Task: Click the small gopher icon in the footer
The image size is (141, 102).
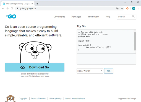Action: coord(11,98)
